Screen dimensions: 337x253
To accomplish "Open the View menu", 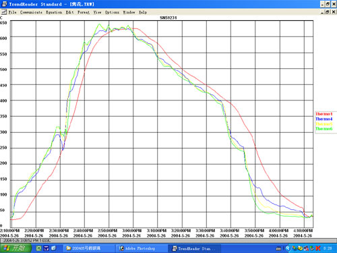I will click(x=97, y=12).
